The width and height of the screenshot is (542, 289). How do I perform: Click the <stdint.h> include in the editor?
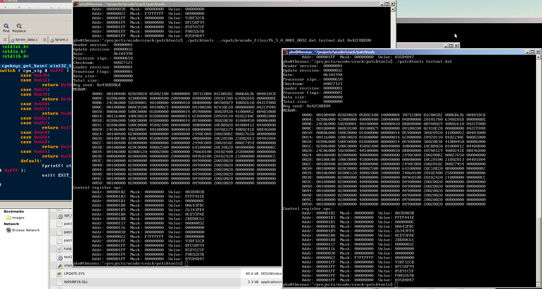pyautogui.click(x=15, y=47)
